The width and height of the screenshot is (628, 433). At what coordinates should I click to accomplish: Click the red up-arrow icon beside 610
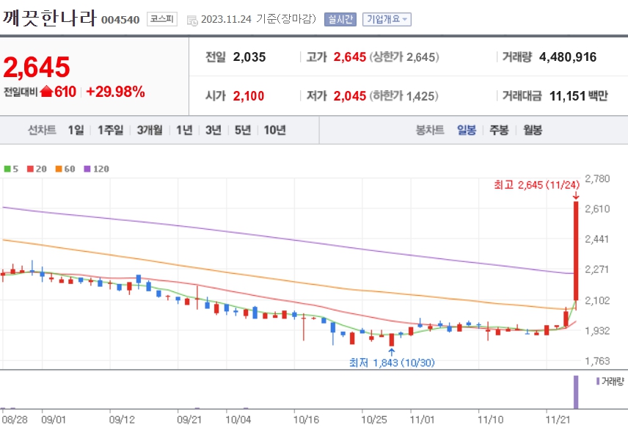46,92
